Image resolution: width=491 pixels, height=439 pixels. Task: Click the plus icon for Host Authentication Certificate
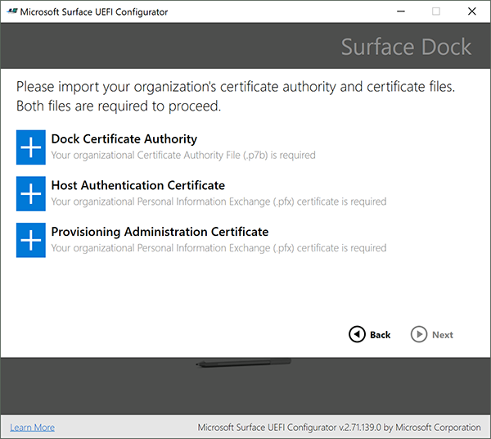pyautogui.click(x=31, y=193)
